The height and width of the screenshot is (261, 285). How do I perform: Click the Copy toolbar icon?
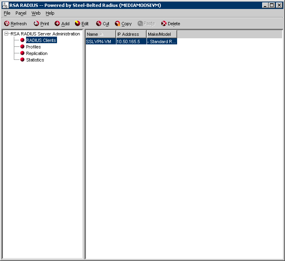tap(117, 24)
